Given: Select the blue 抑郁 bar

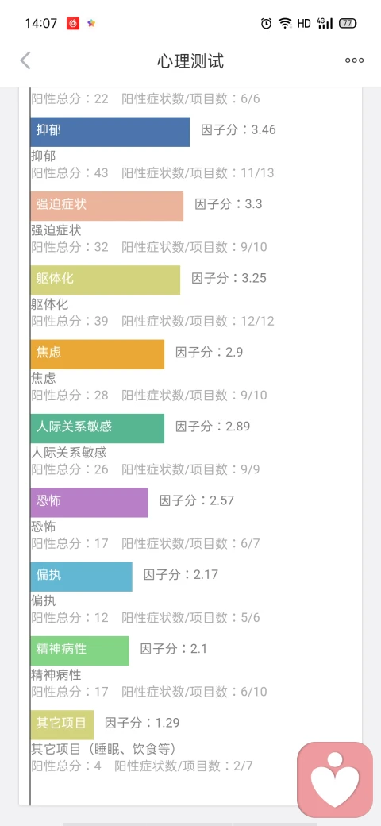Looking at the screenshot, I should click(110, 132).
